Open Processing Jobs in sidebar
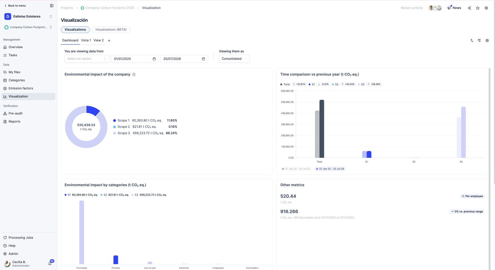 pyautogui.click(x=28, y=238)
